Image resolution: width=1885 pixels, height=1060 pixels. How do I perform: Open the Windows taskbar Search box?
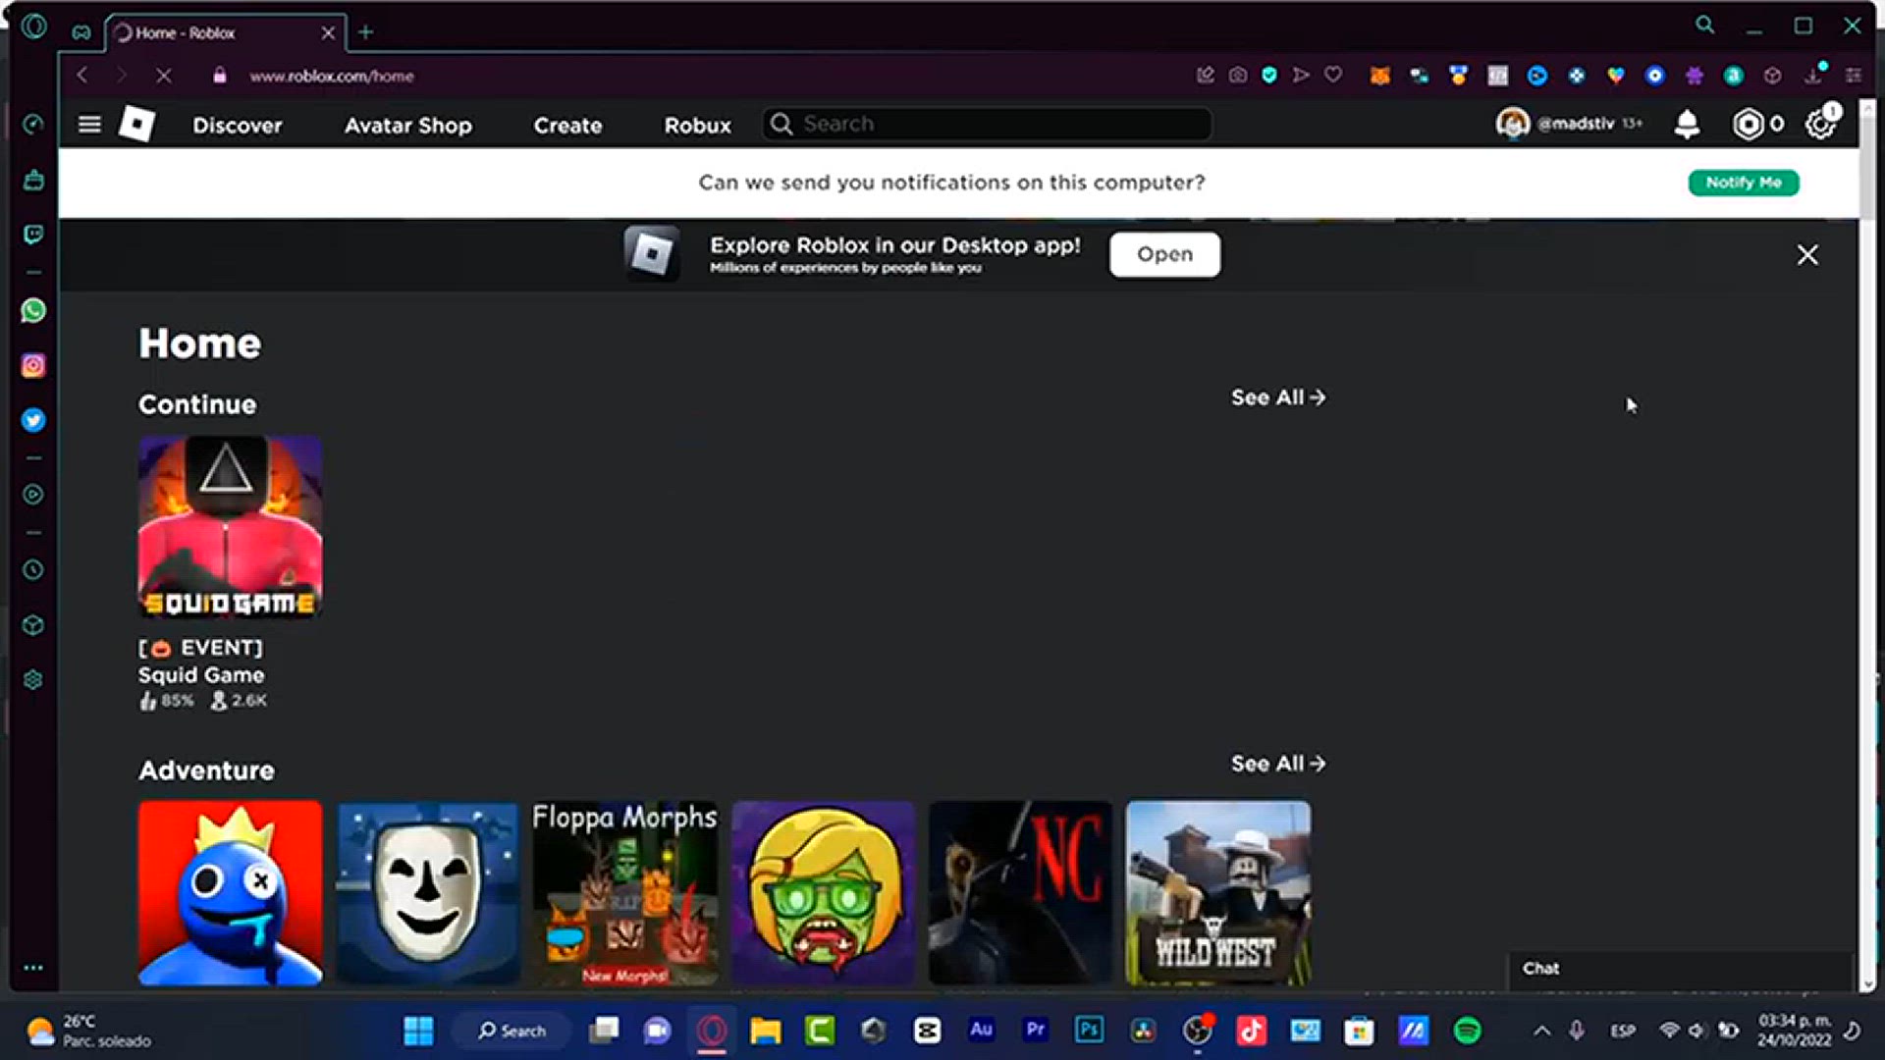point(512,1031)
